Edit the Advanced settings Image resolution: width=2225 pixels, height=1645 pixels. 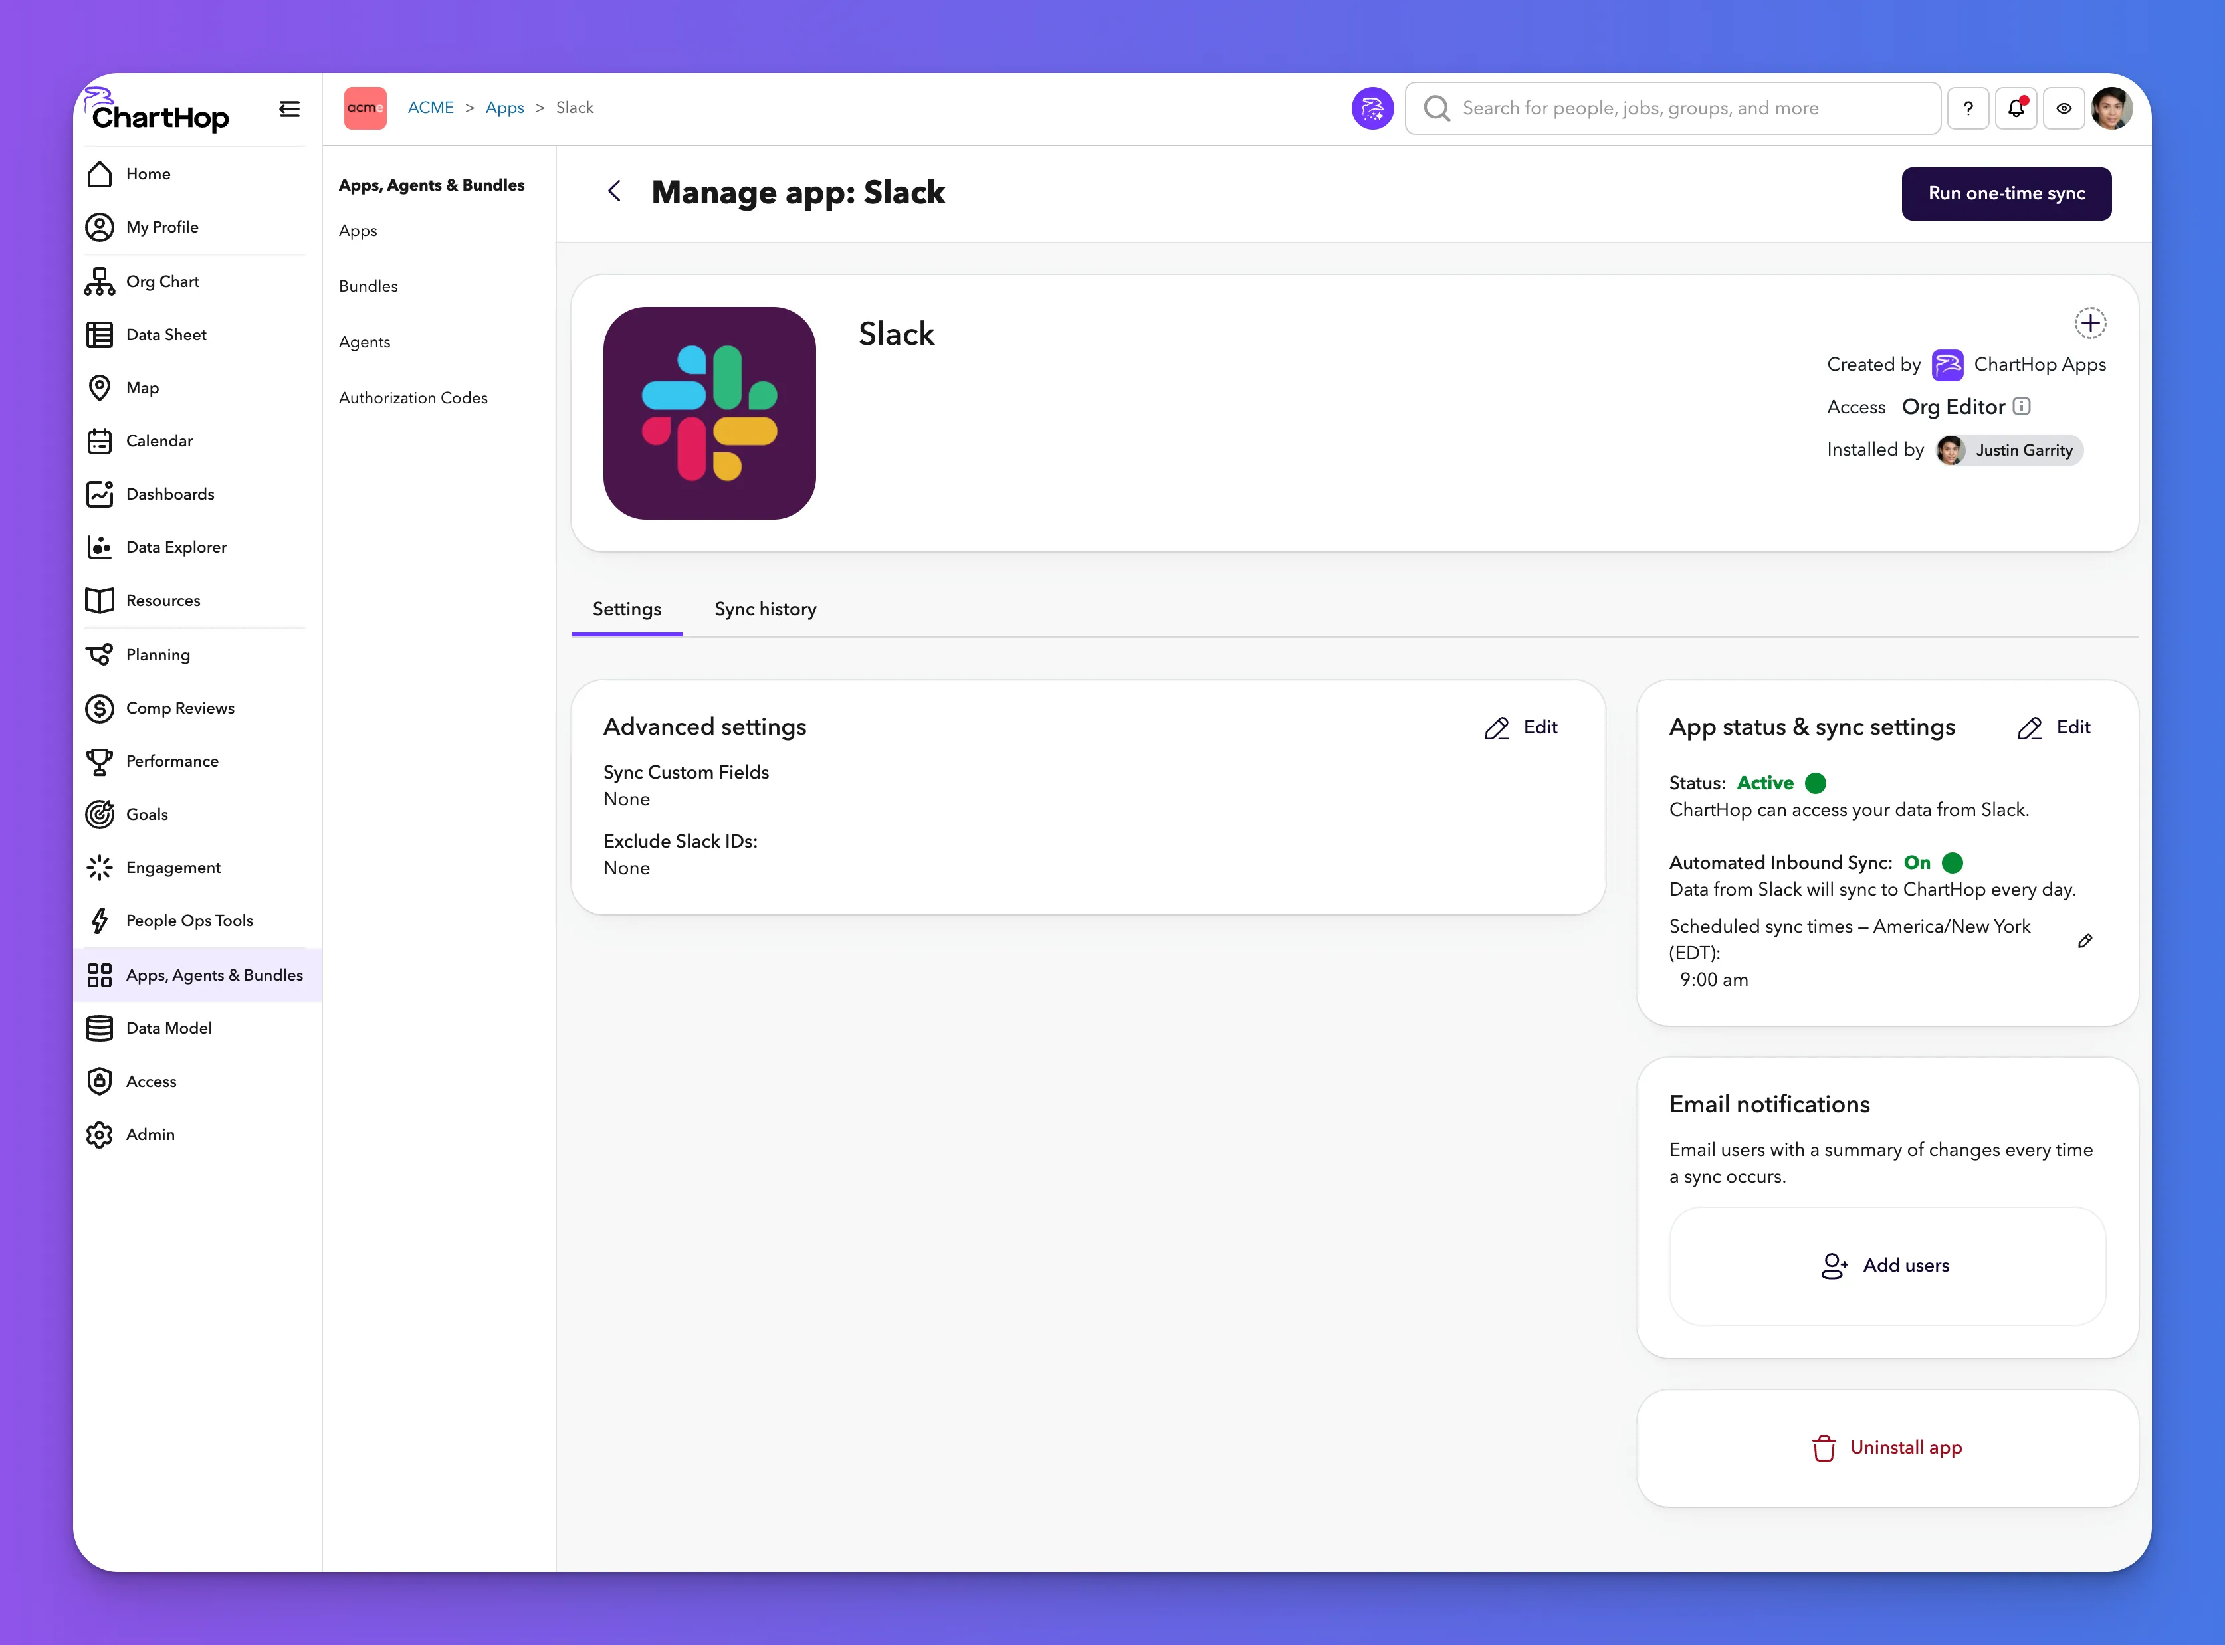tap(1521, 728)
